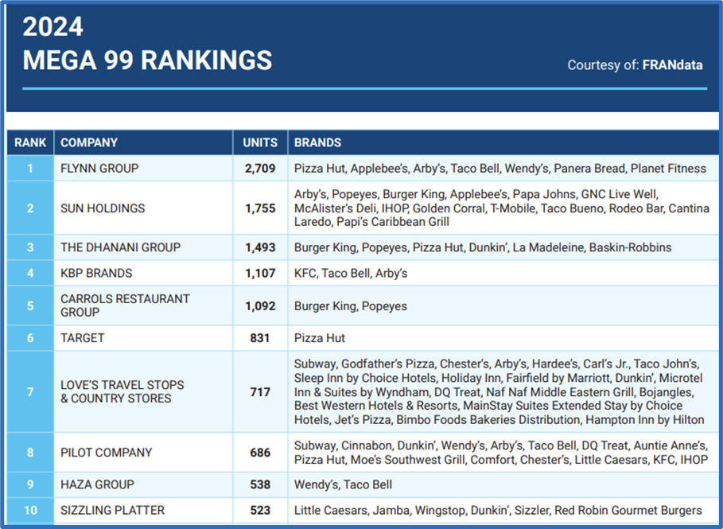
Task: Click units value 2,709
Action: point(260,169)
